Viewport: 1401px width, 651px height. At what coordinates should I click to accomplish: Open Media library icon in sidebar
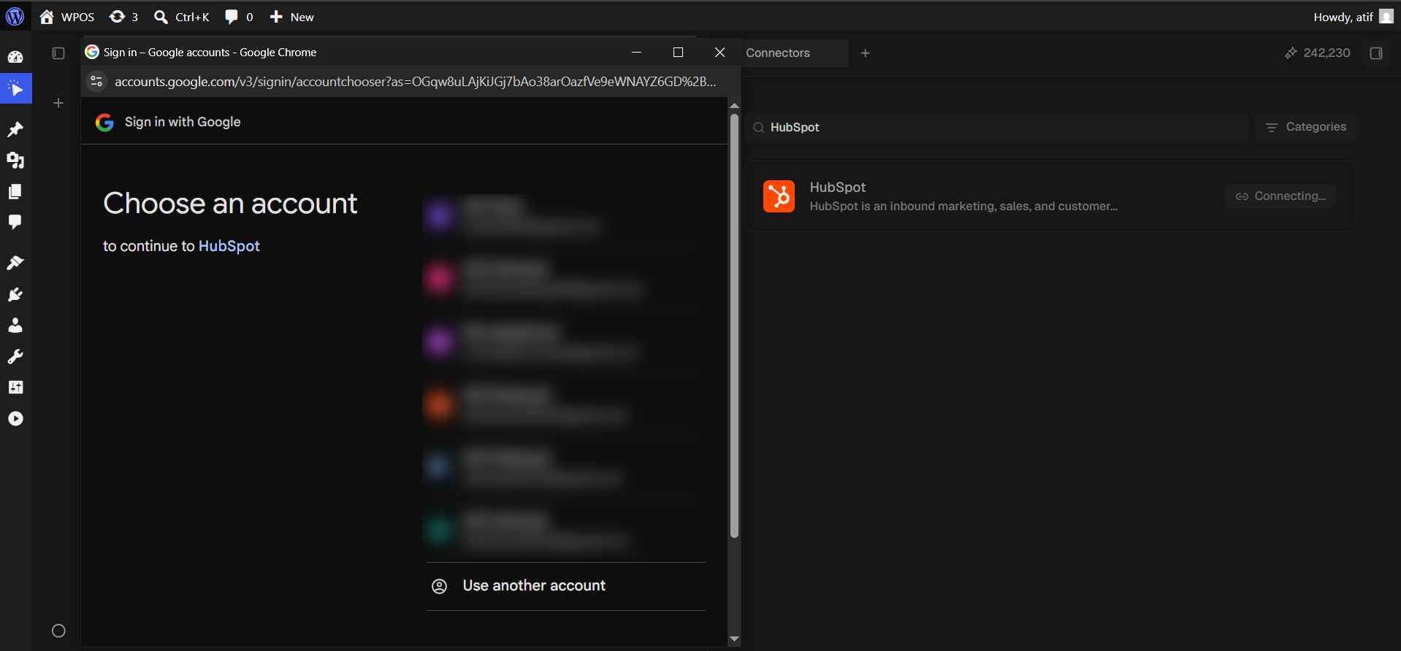15,160
